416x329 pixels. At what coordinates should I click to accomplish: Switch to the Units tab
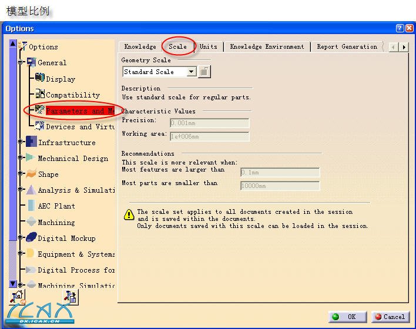pyautogui.click(x=208, y=46)
